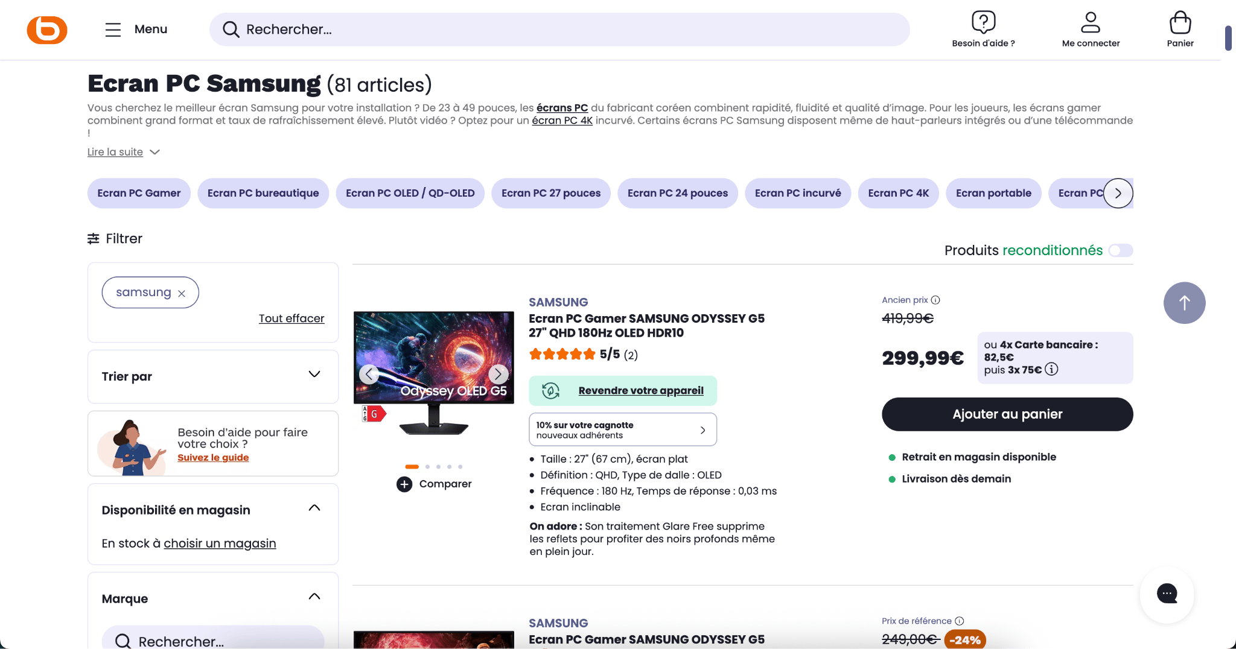Select the Ecran PC Gamer category chip

(139, 193)
